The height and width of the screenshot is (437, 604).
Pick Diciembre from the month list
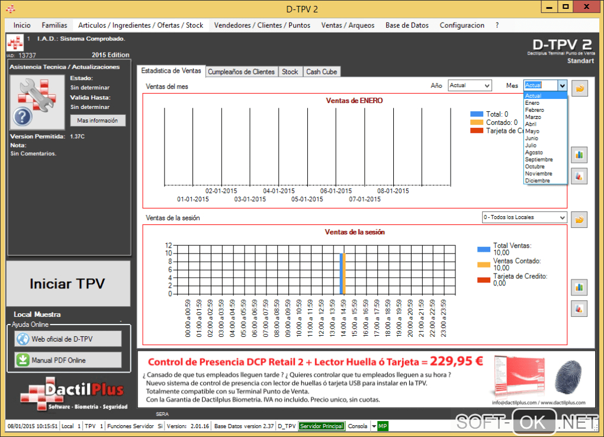tap(545, 181)
